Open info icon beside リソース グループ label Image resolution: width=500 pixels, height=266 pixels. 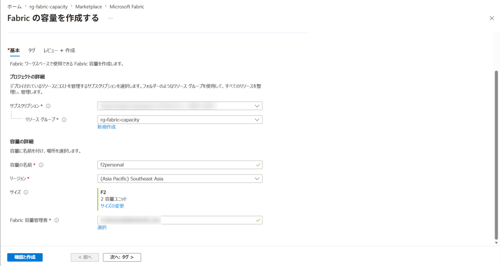click(64, 120)
